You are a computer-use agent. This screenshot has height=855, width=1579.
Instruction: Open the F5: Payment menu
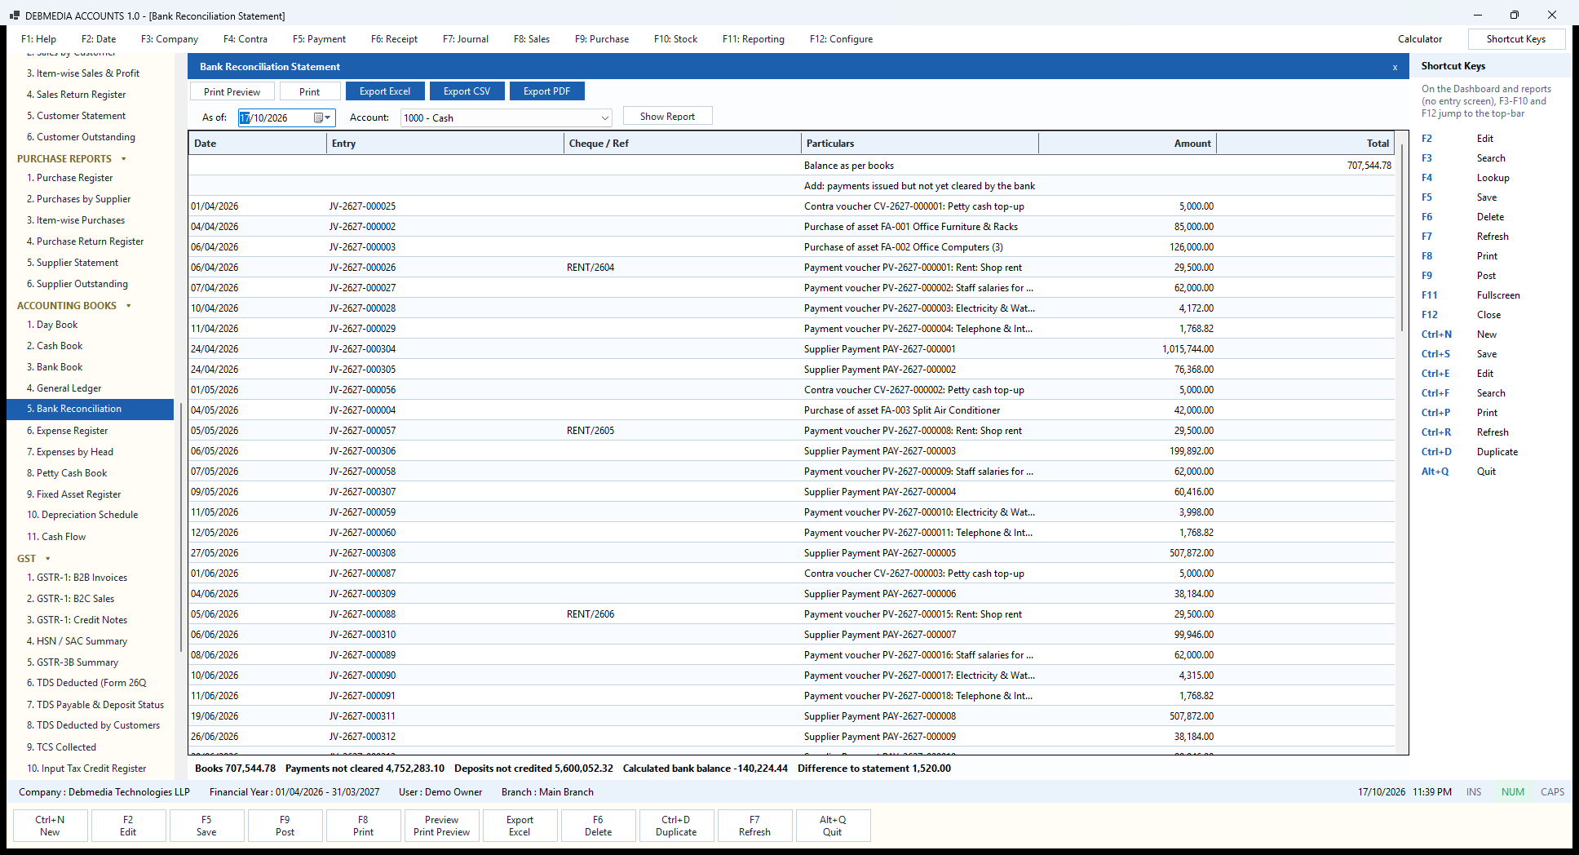319,39
